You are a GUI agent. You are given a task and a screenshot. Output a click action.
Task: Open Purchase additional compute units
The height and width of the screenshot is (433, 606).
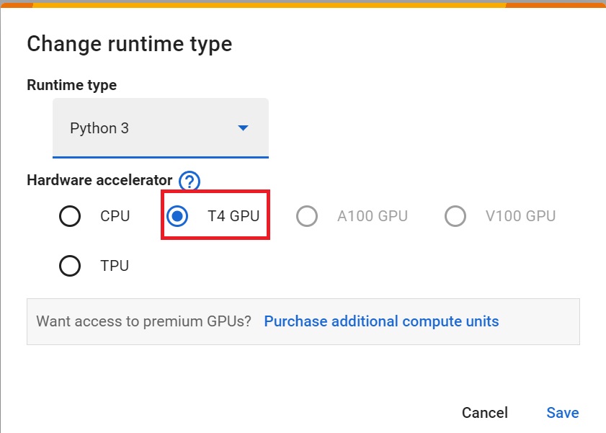coord(381,321)
